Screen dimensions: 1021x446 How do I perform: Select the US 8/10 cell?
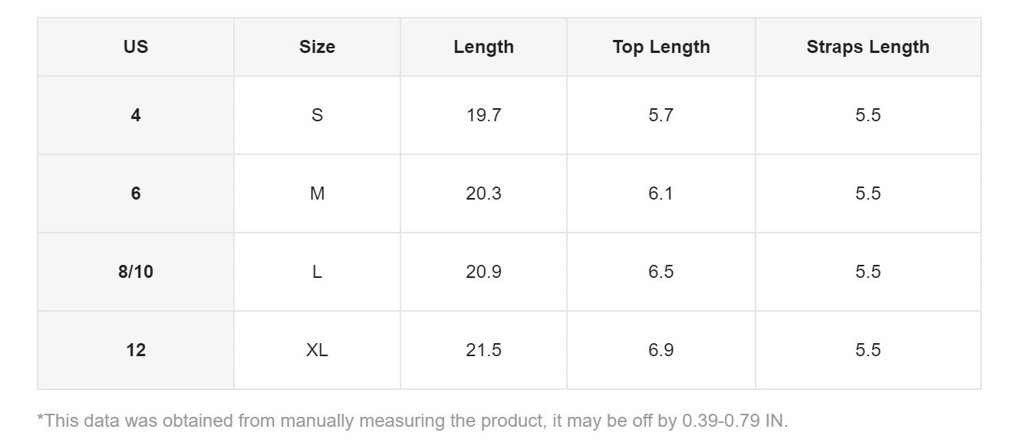click(136, 272)
